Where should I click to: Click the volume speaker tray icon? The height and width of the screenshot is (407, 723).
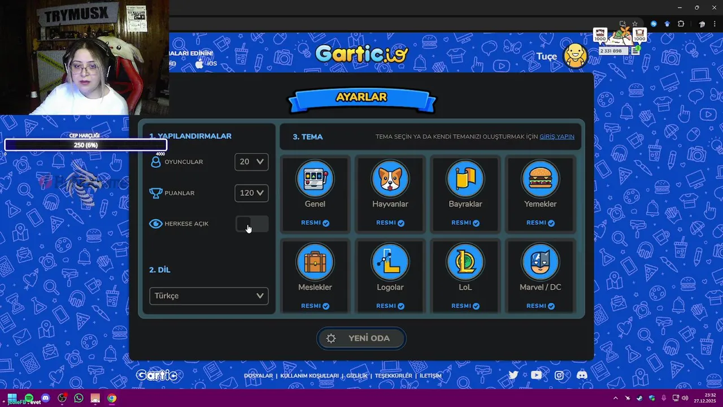click(x=685, y=398)
